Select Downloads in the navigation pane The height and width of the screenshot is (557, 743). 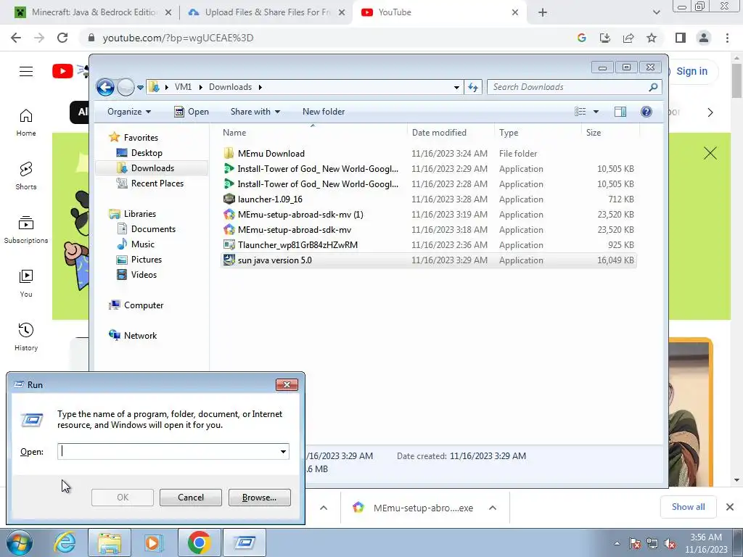[x=152, y=168]
